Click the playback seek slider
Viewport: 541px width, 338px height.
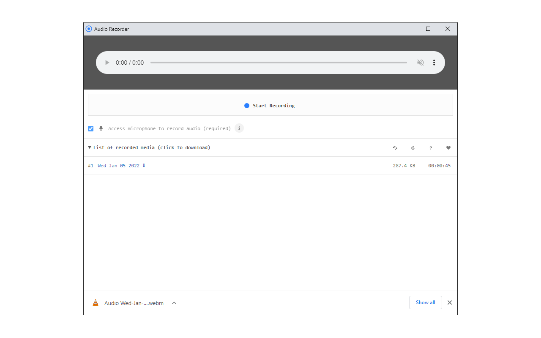coord(279,62)
